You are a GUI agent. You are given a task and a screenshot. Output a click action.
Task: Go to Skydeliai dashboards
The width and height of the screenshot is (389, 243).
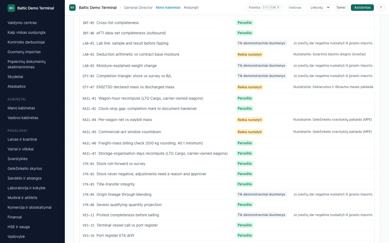coord(15,77)
